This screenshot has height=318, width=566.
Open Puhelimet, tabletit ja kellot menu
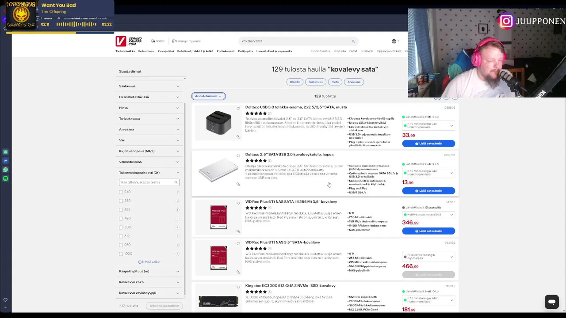(x=195, y=51)
